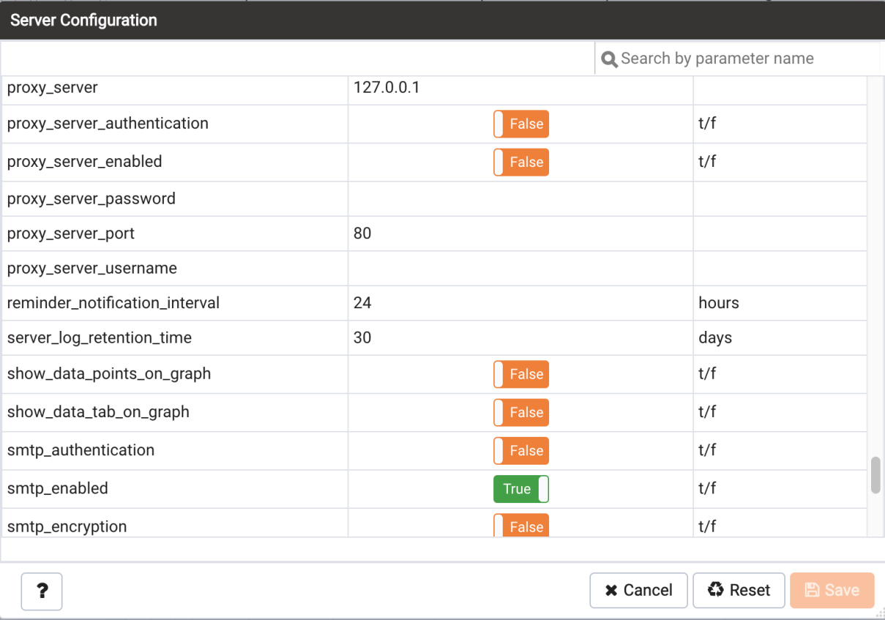Turn on show_data_points_on_graph toggle
885x620 pixels.
point(521,375)
